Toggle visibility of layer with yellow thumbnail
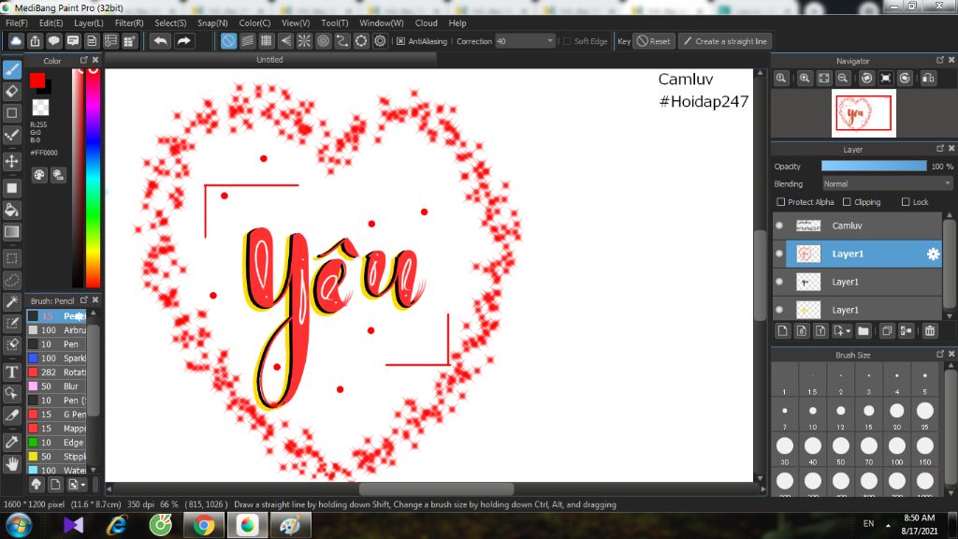Image resolution: width=958 pixels, height=539 pixels. click(779, 310)
